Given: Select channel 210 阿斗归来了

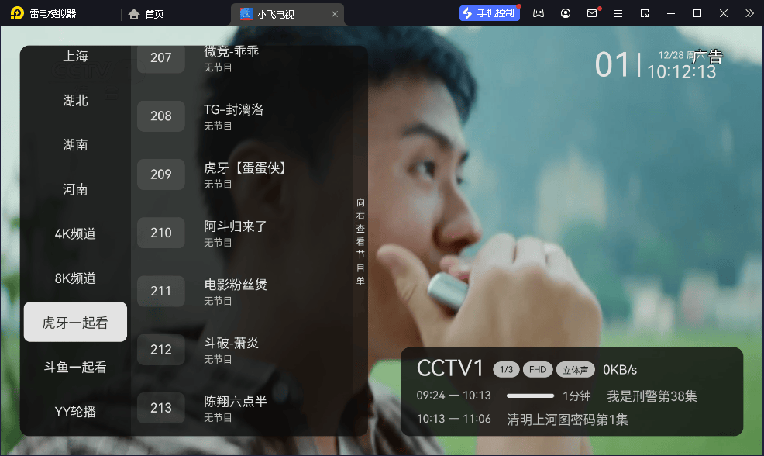Looking at the screenshot, I should 232,232.
